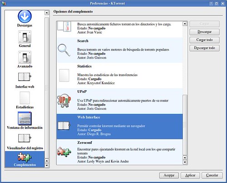Click the lowest sidebar scroll down arrow

click(47, 165)
